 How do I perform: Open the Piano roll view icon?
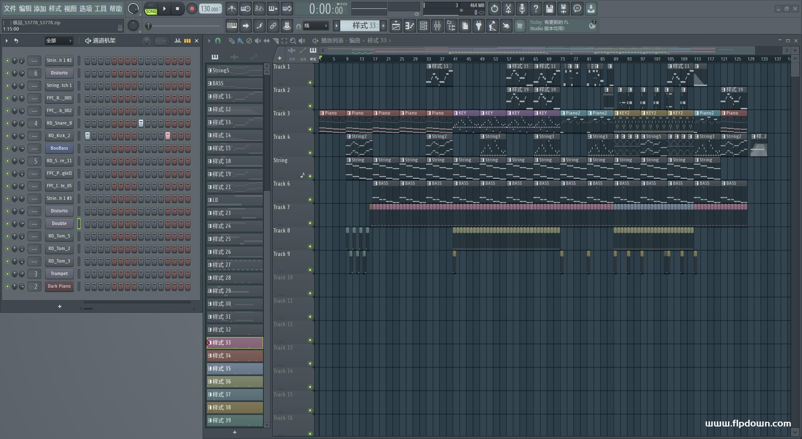point(410,26)
